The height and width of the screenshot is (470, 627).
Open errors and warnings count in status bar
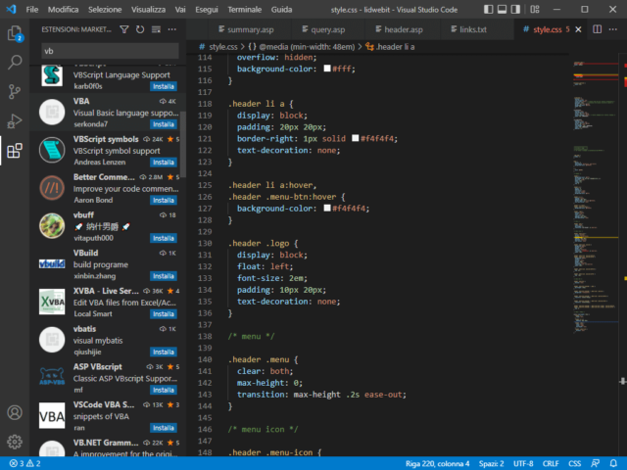coord(24,463)
